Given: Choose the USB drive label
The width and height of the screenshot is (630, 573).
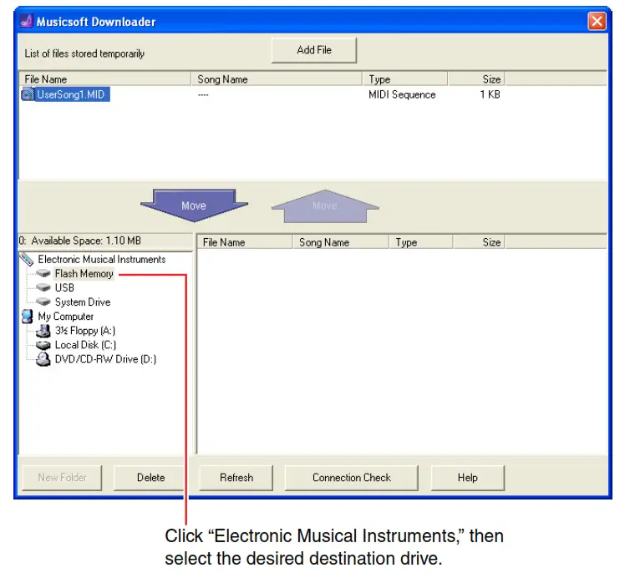Looking at the screenshot, I should pyautogui.click(x=64, y=287).
